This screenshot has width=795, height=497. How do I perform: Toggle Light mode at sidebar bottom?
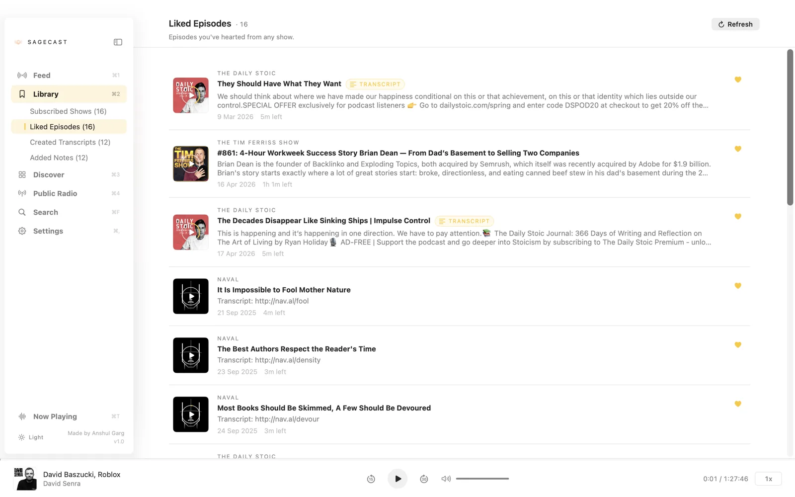tap(30, 437)
